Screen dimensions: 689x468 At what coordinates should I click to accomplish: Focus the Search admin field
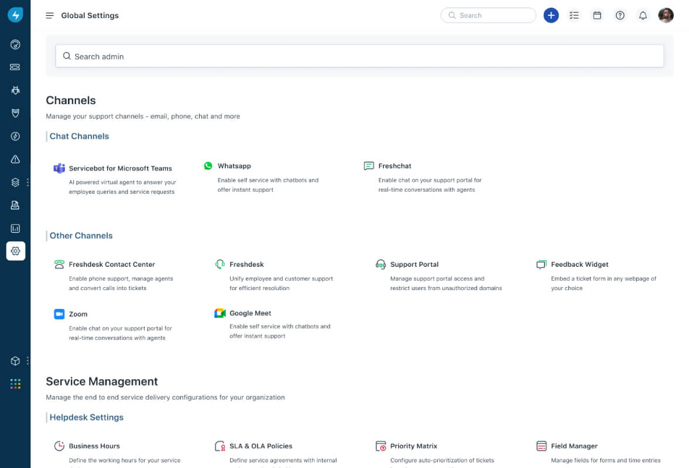[x=359, y=56]
